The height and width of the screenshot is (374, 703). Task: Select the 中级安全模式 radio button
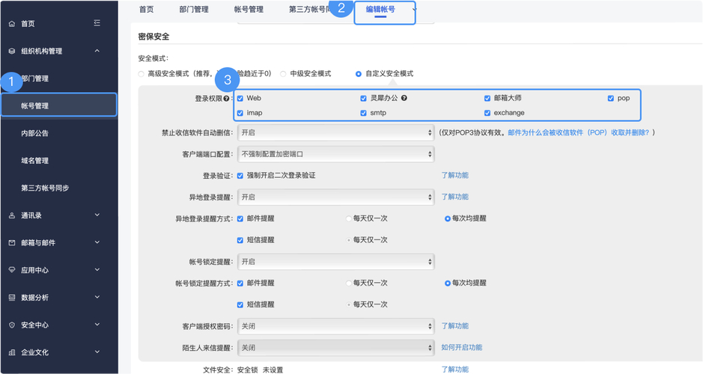click(284, 74)
